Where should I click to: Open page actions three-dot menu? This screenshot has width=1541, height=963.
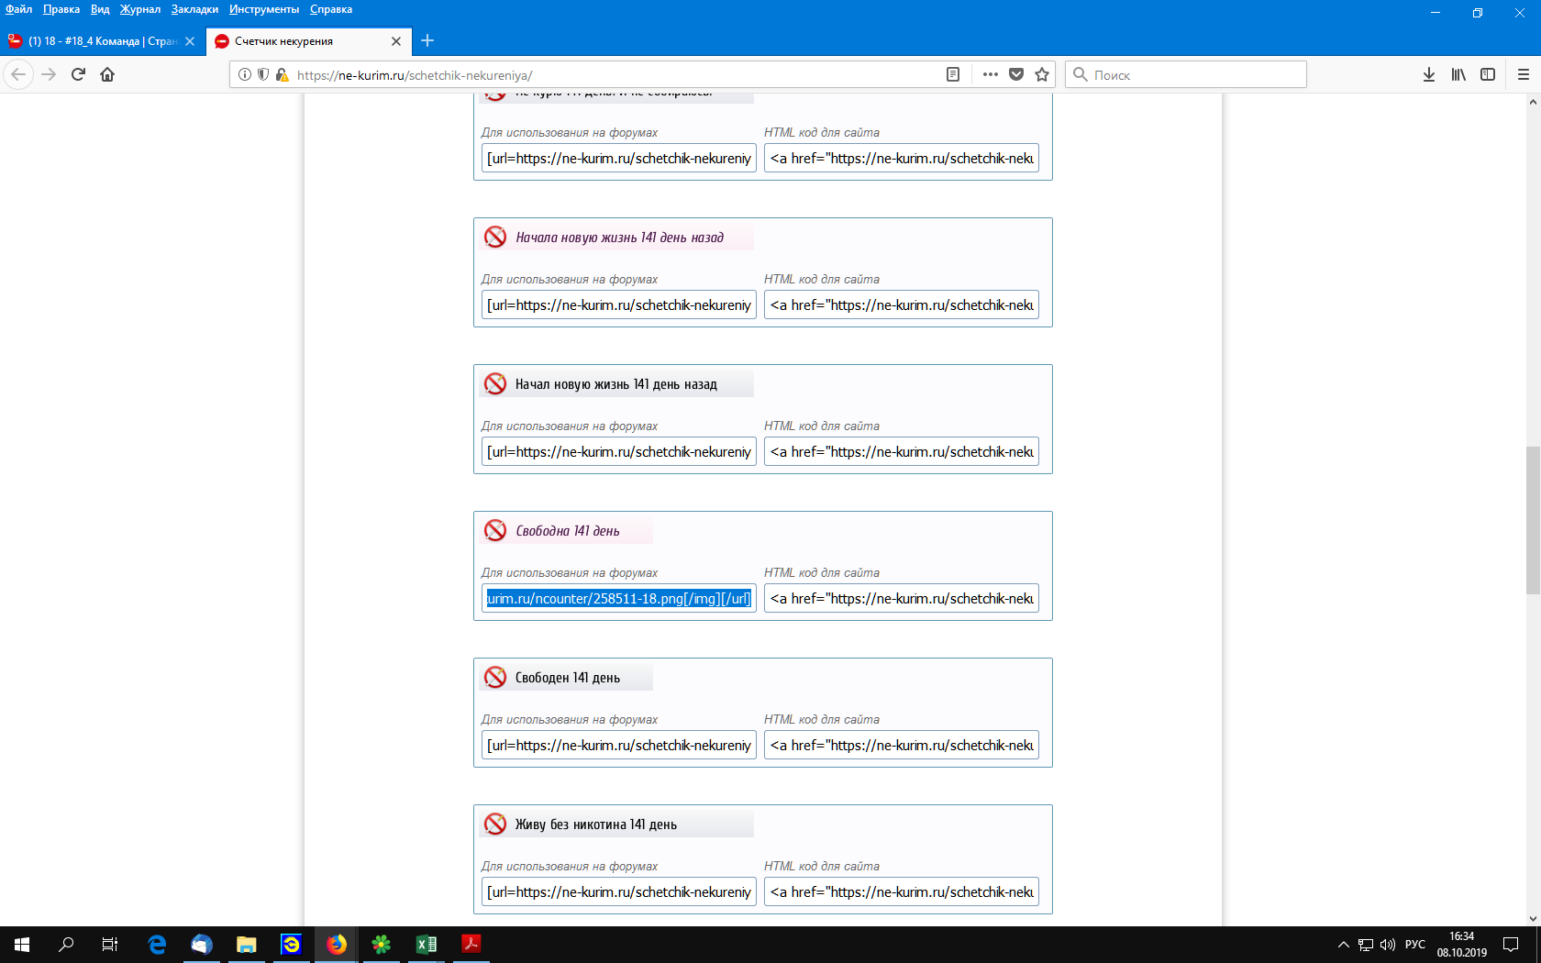[991, 74]
